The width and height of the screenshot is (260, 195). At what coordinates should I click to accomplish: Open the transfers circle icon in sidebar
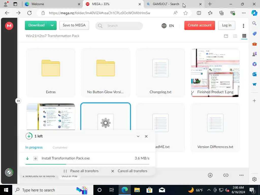(x=9, y=172)
